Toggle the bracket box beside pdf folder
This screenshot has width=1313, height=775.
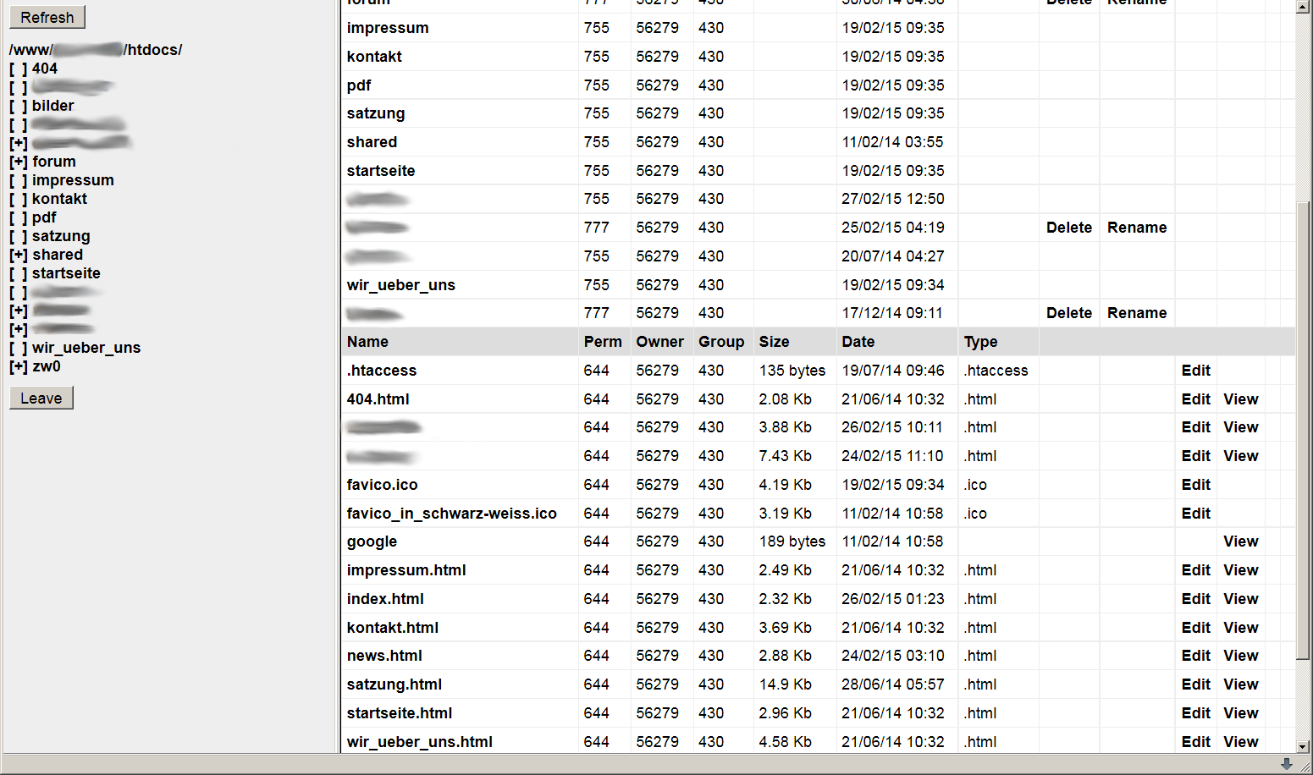(x=19, y=217)
